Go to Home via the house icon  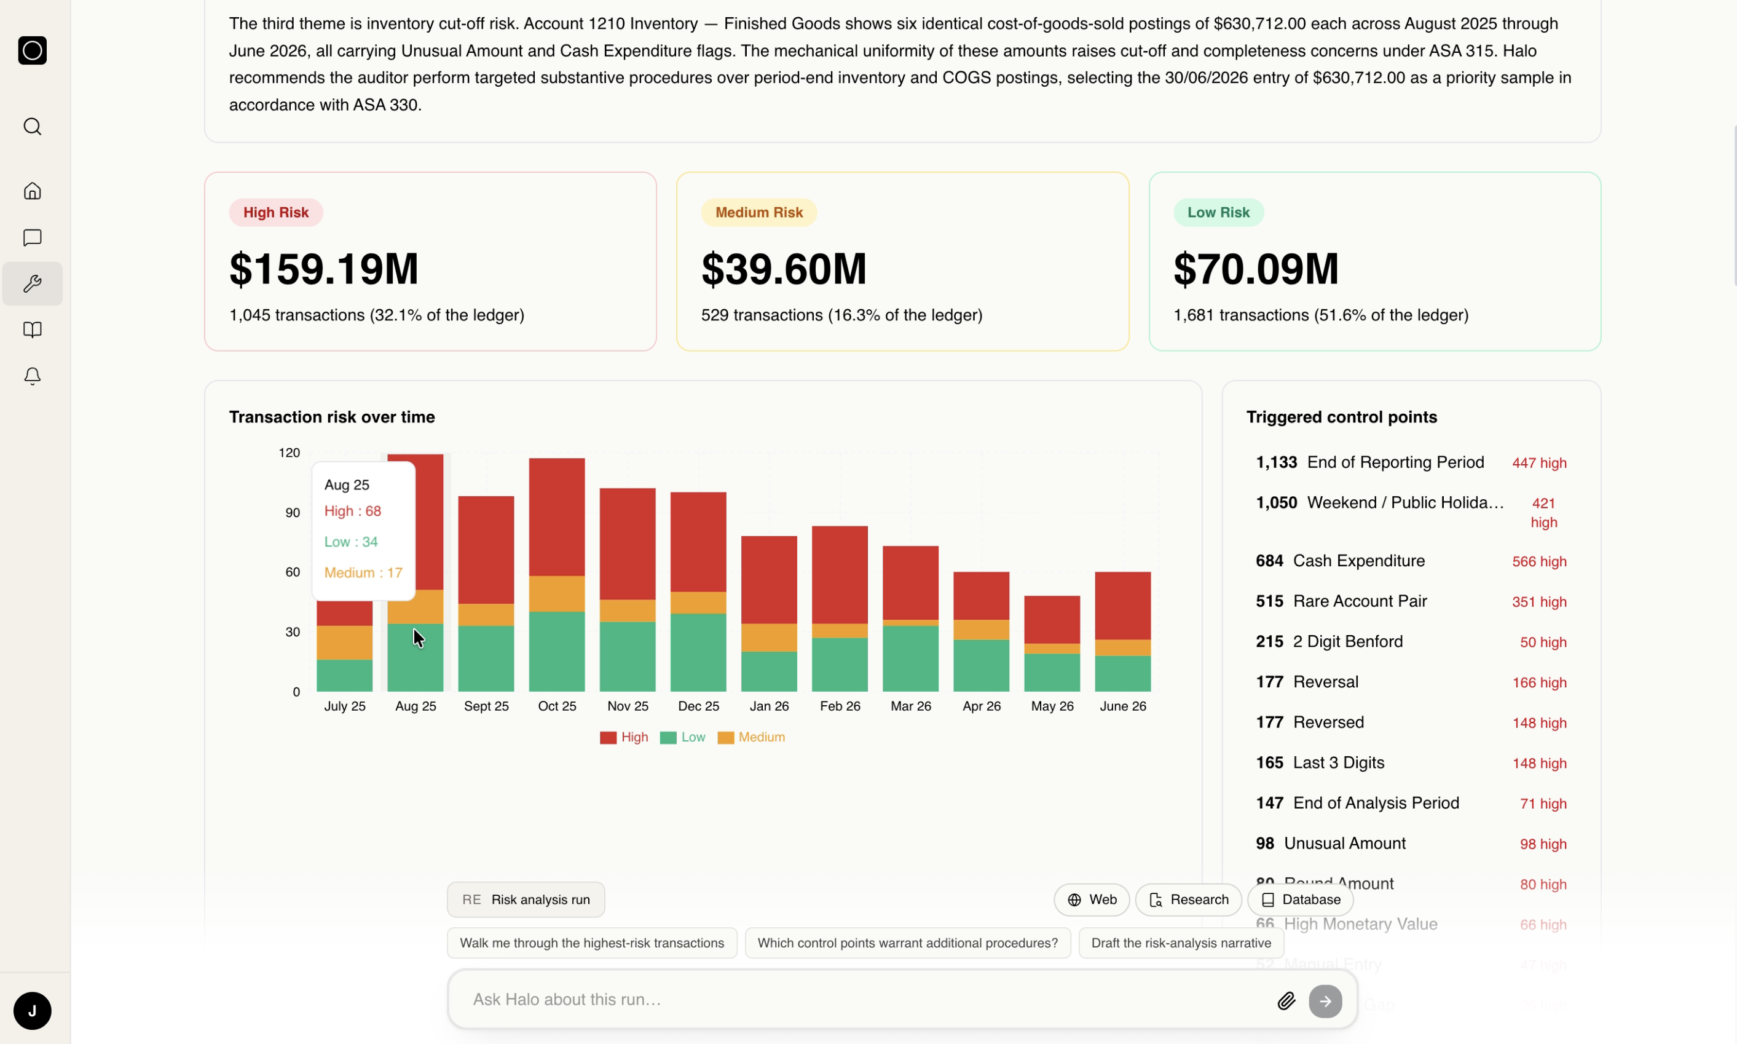click(x=33, y=191)
